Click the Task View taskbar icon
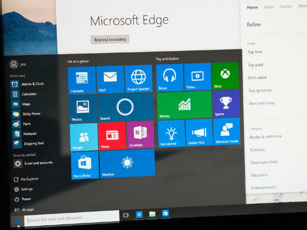The width and height of the screenshot is (307, 230). pyautogui.click(x=126, y=215)
